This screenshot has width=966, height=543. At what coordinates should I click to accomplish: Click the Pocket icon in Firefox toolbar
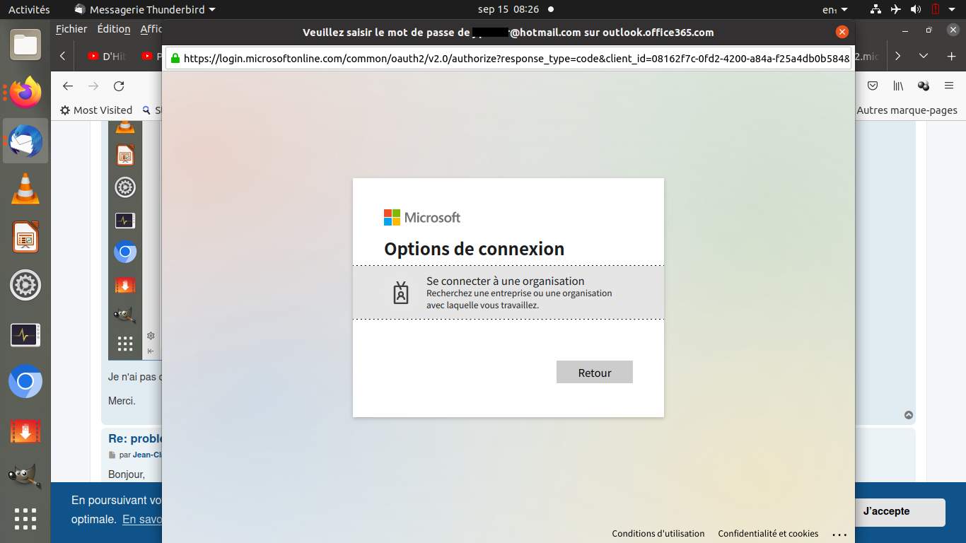point(873,86)
